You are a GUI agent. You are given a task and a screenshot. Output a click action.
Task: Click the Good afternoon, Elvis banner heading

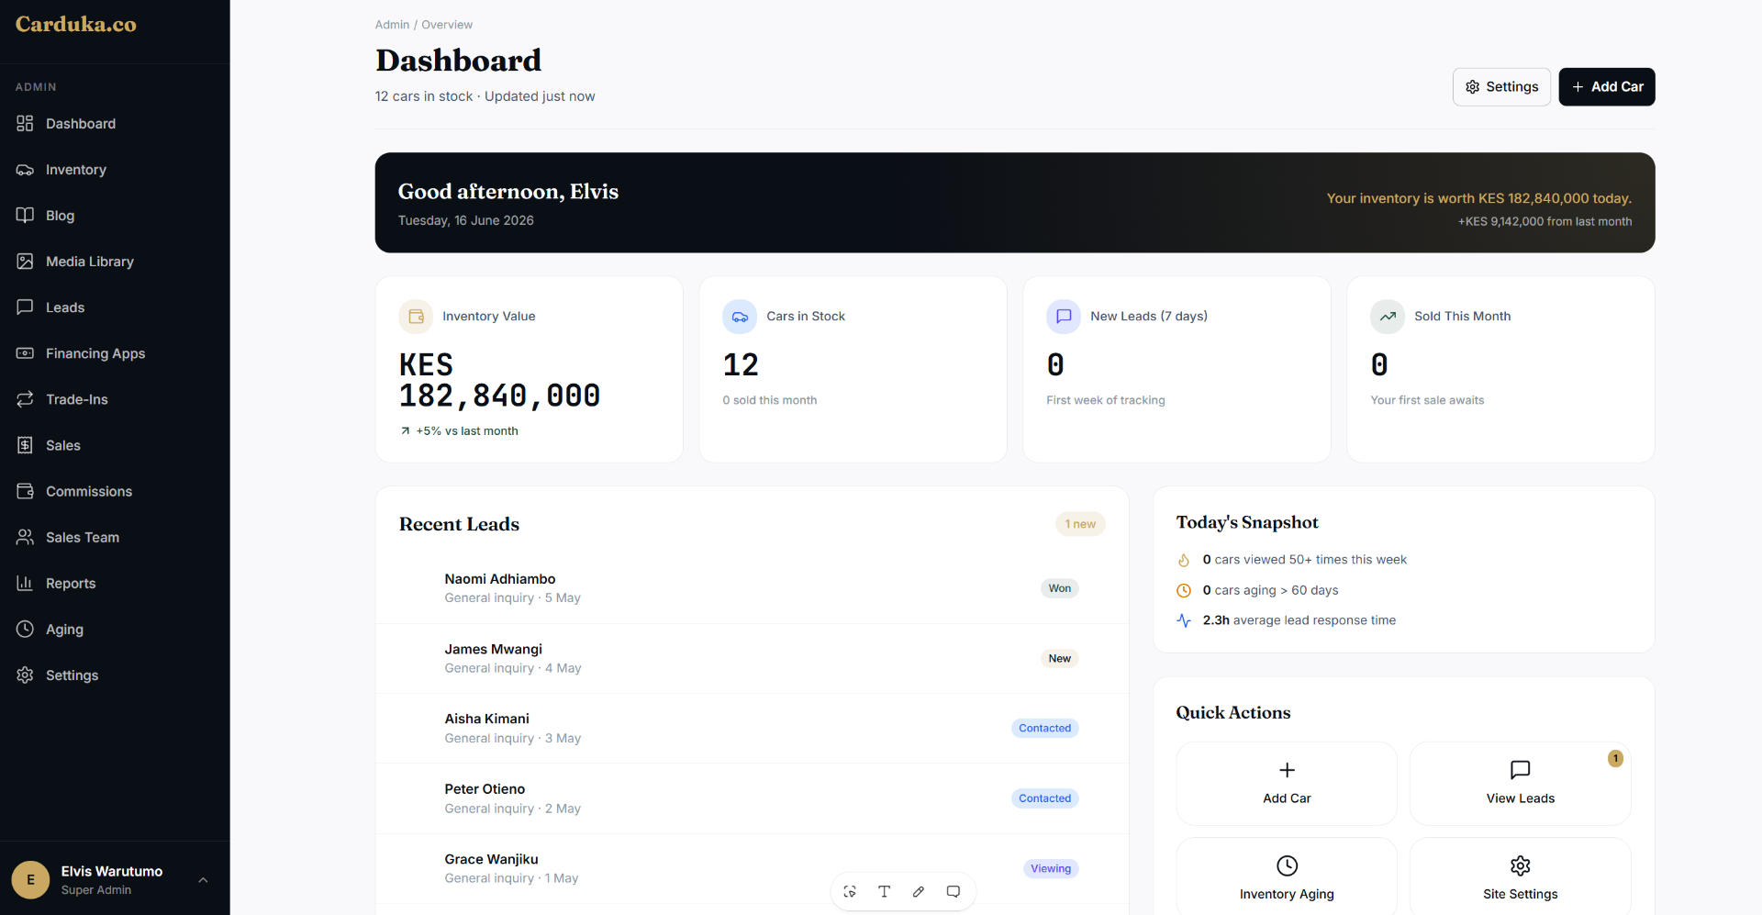click(508, 192)
